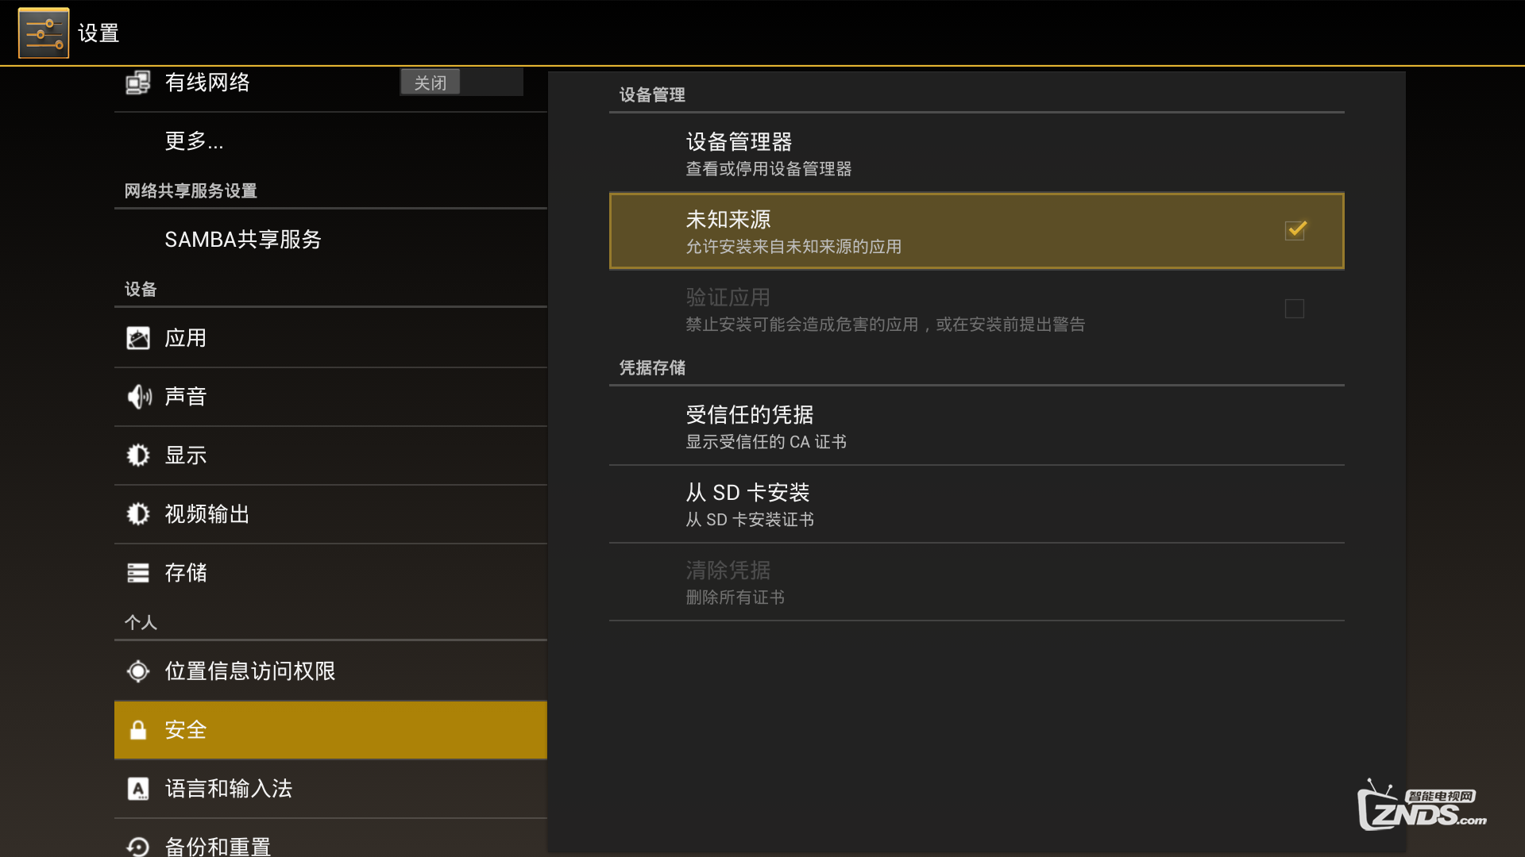Toggle the 验证应用 checkbox
The image size is (1525, 857).
(1295, 309)
